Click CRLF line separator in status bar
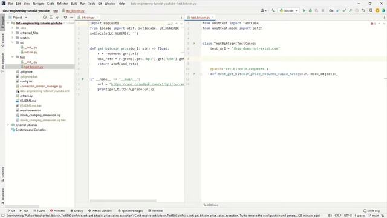 point(338,216)
